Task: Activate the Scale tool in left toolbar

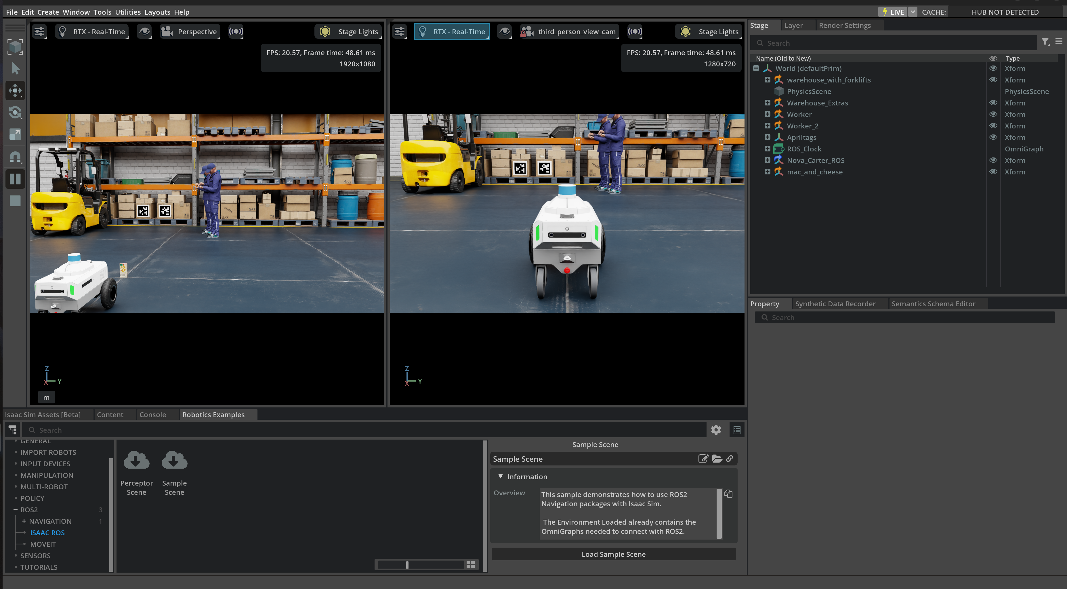Action: pos(15,134)
